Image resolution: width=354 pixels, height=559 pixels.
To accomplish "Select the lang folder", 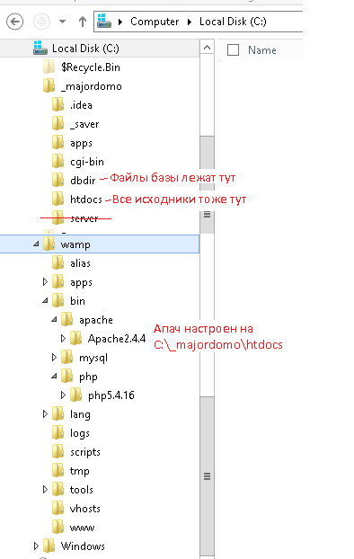I will pos(80,414).
